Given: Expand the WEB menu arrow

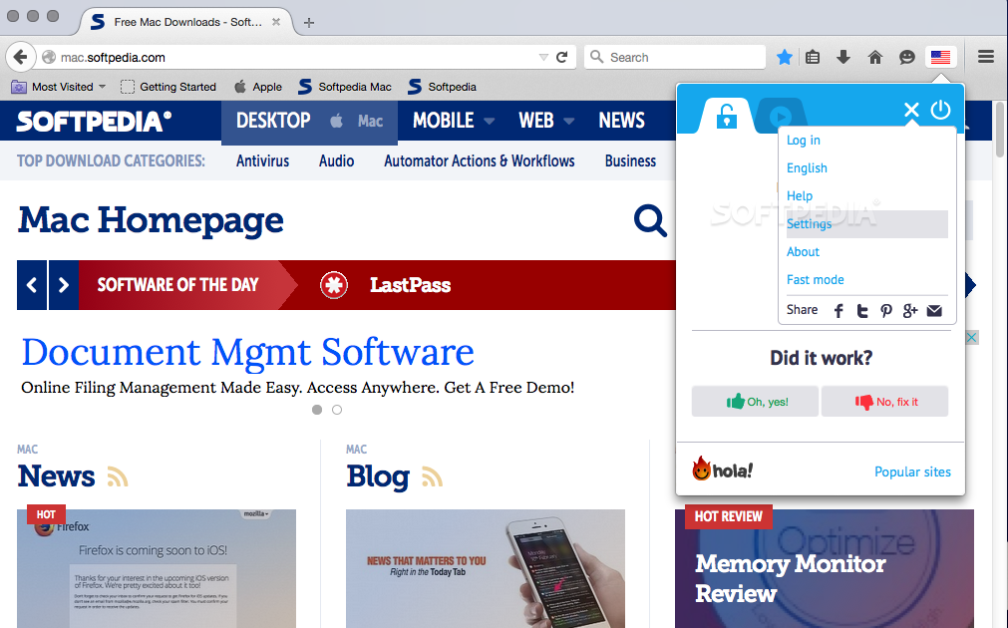Looking at the screenshot, I should pos(569,121).
